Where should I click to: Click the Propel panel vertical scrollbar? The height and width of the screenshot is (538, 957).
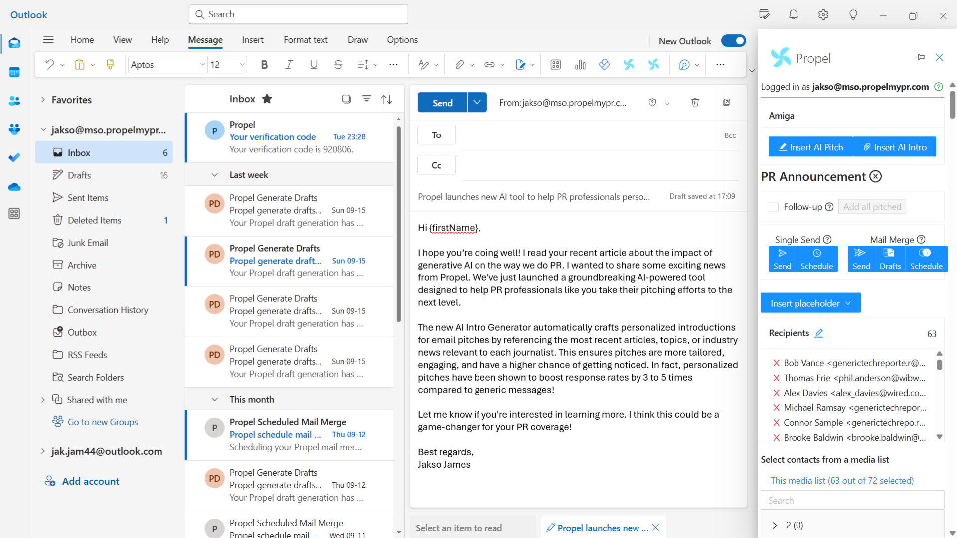click(x=952, y=105)
